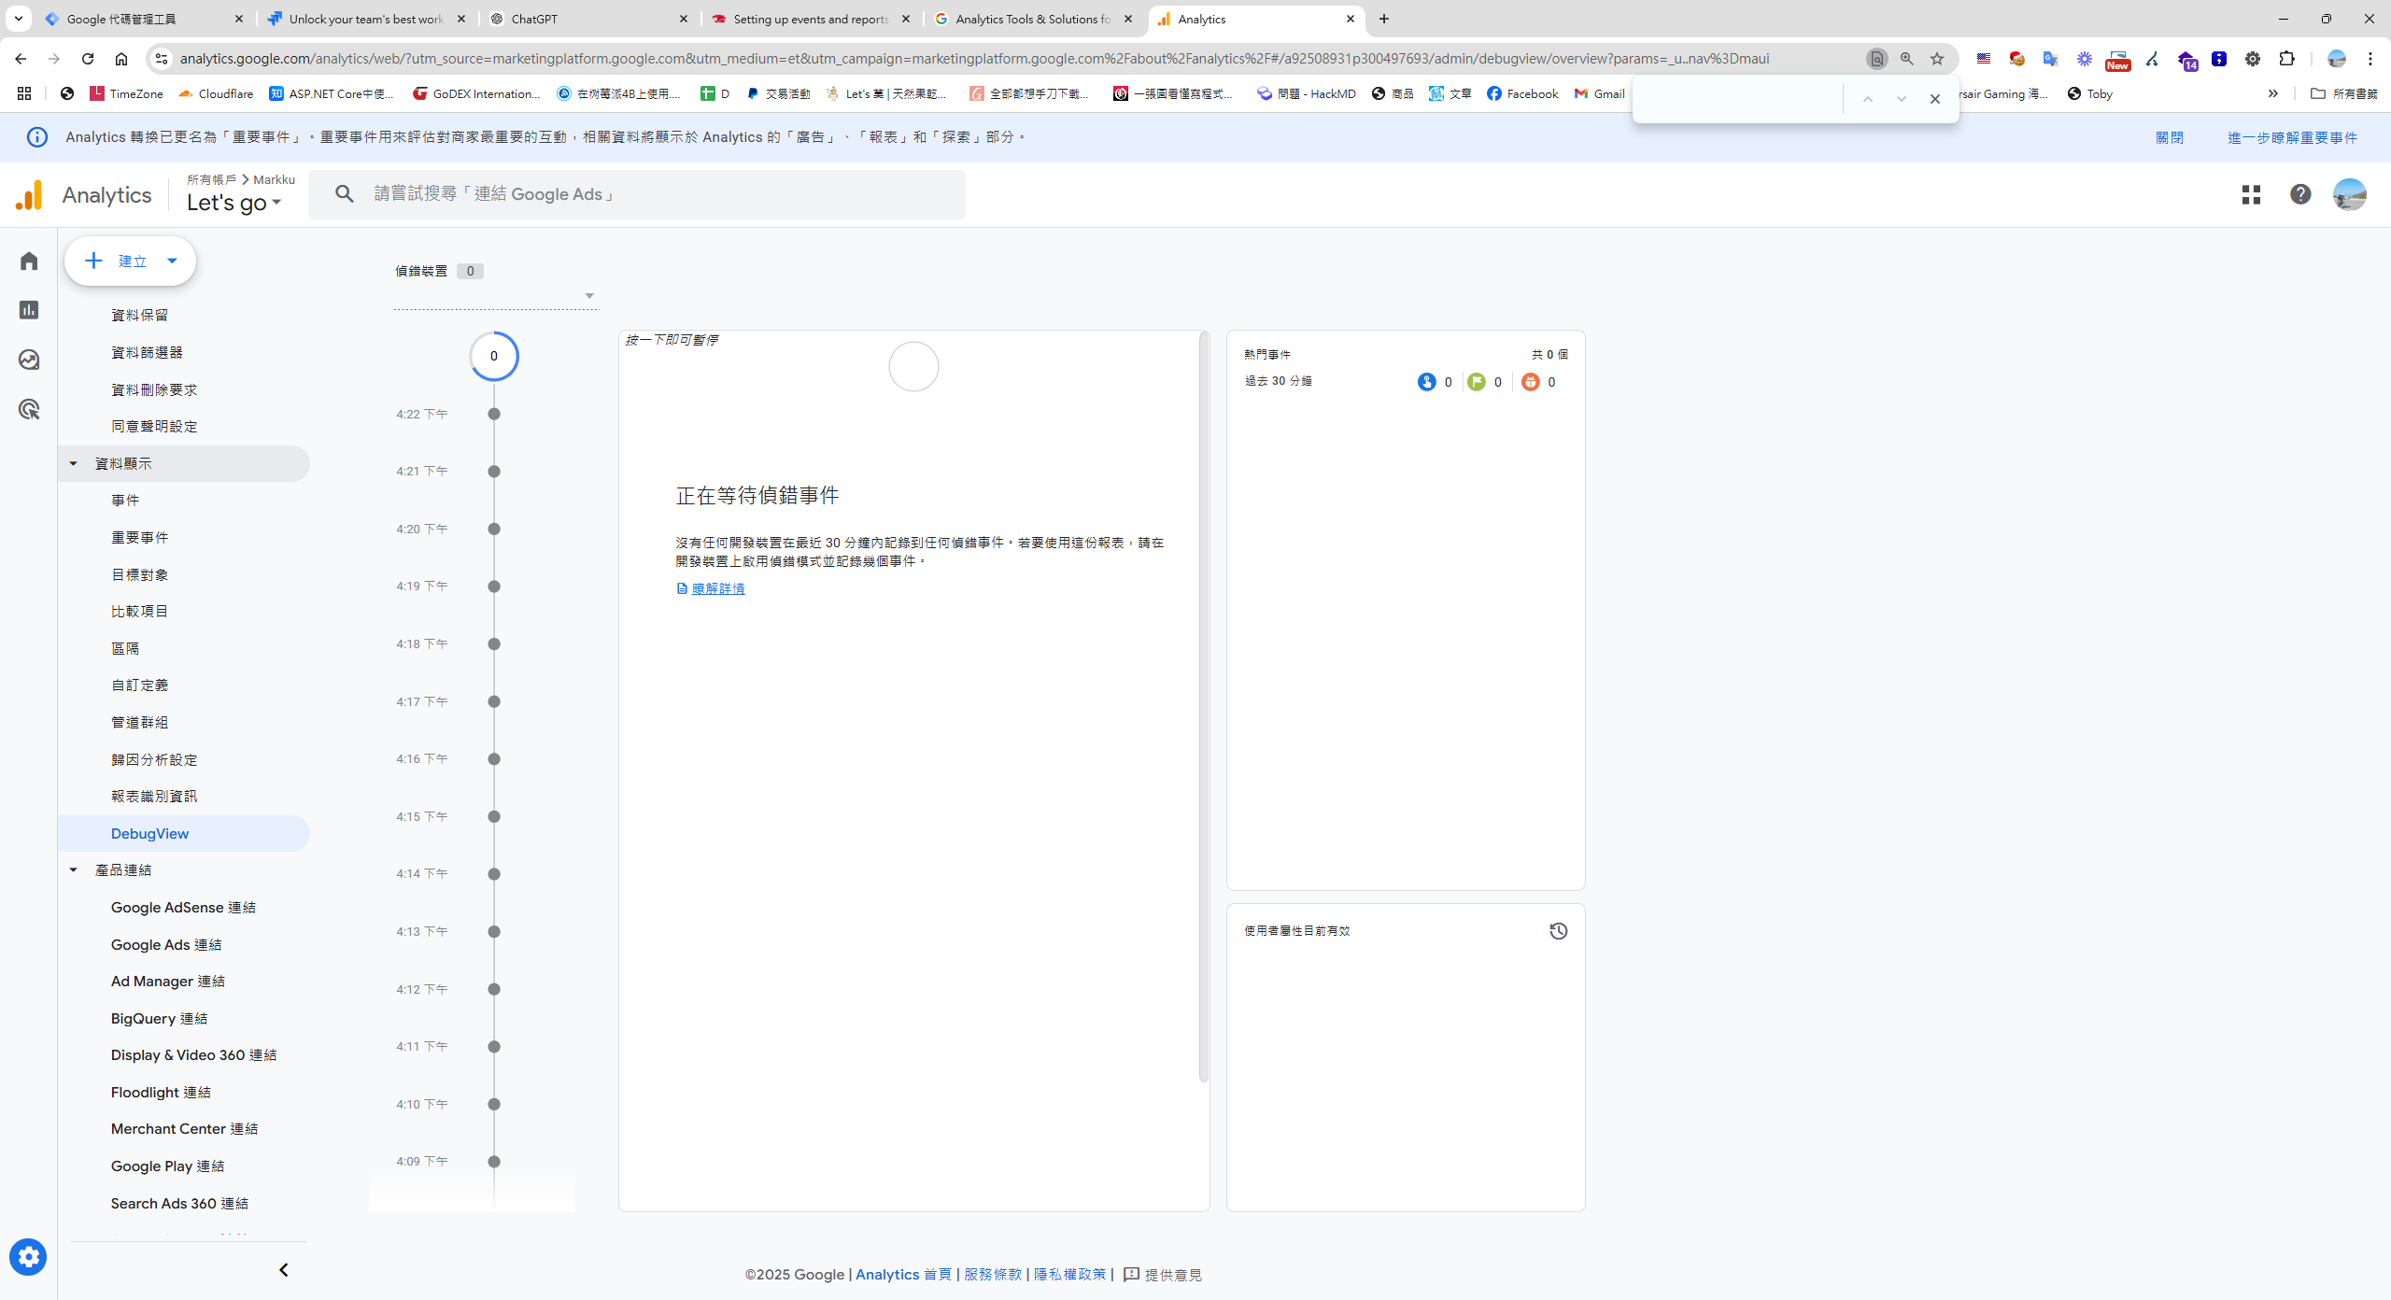Open the Help question mark icon
The image size is (2391, 1300).
[x=2300, y=194]
